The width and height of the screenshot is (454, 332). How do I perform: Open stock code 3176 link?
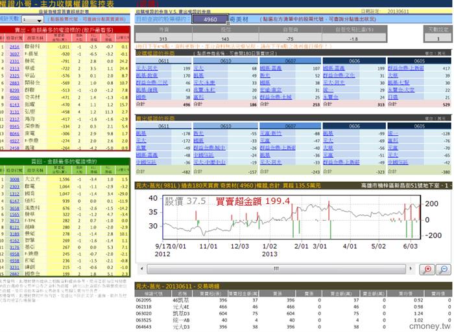14,247
